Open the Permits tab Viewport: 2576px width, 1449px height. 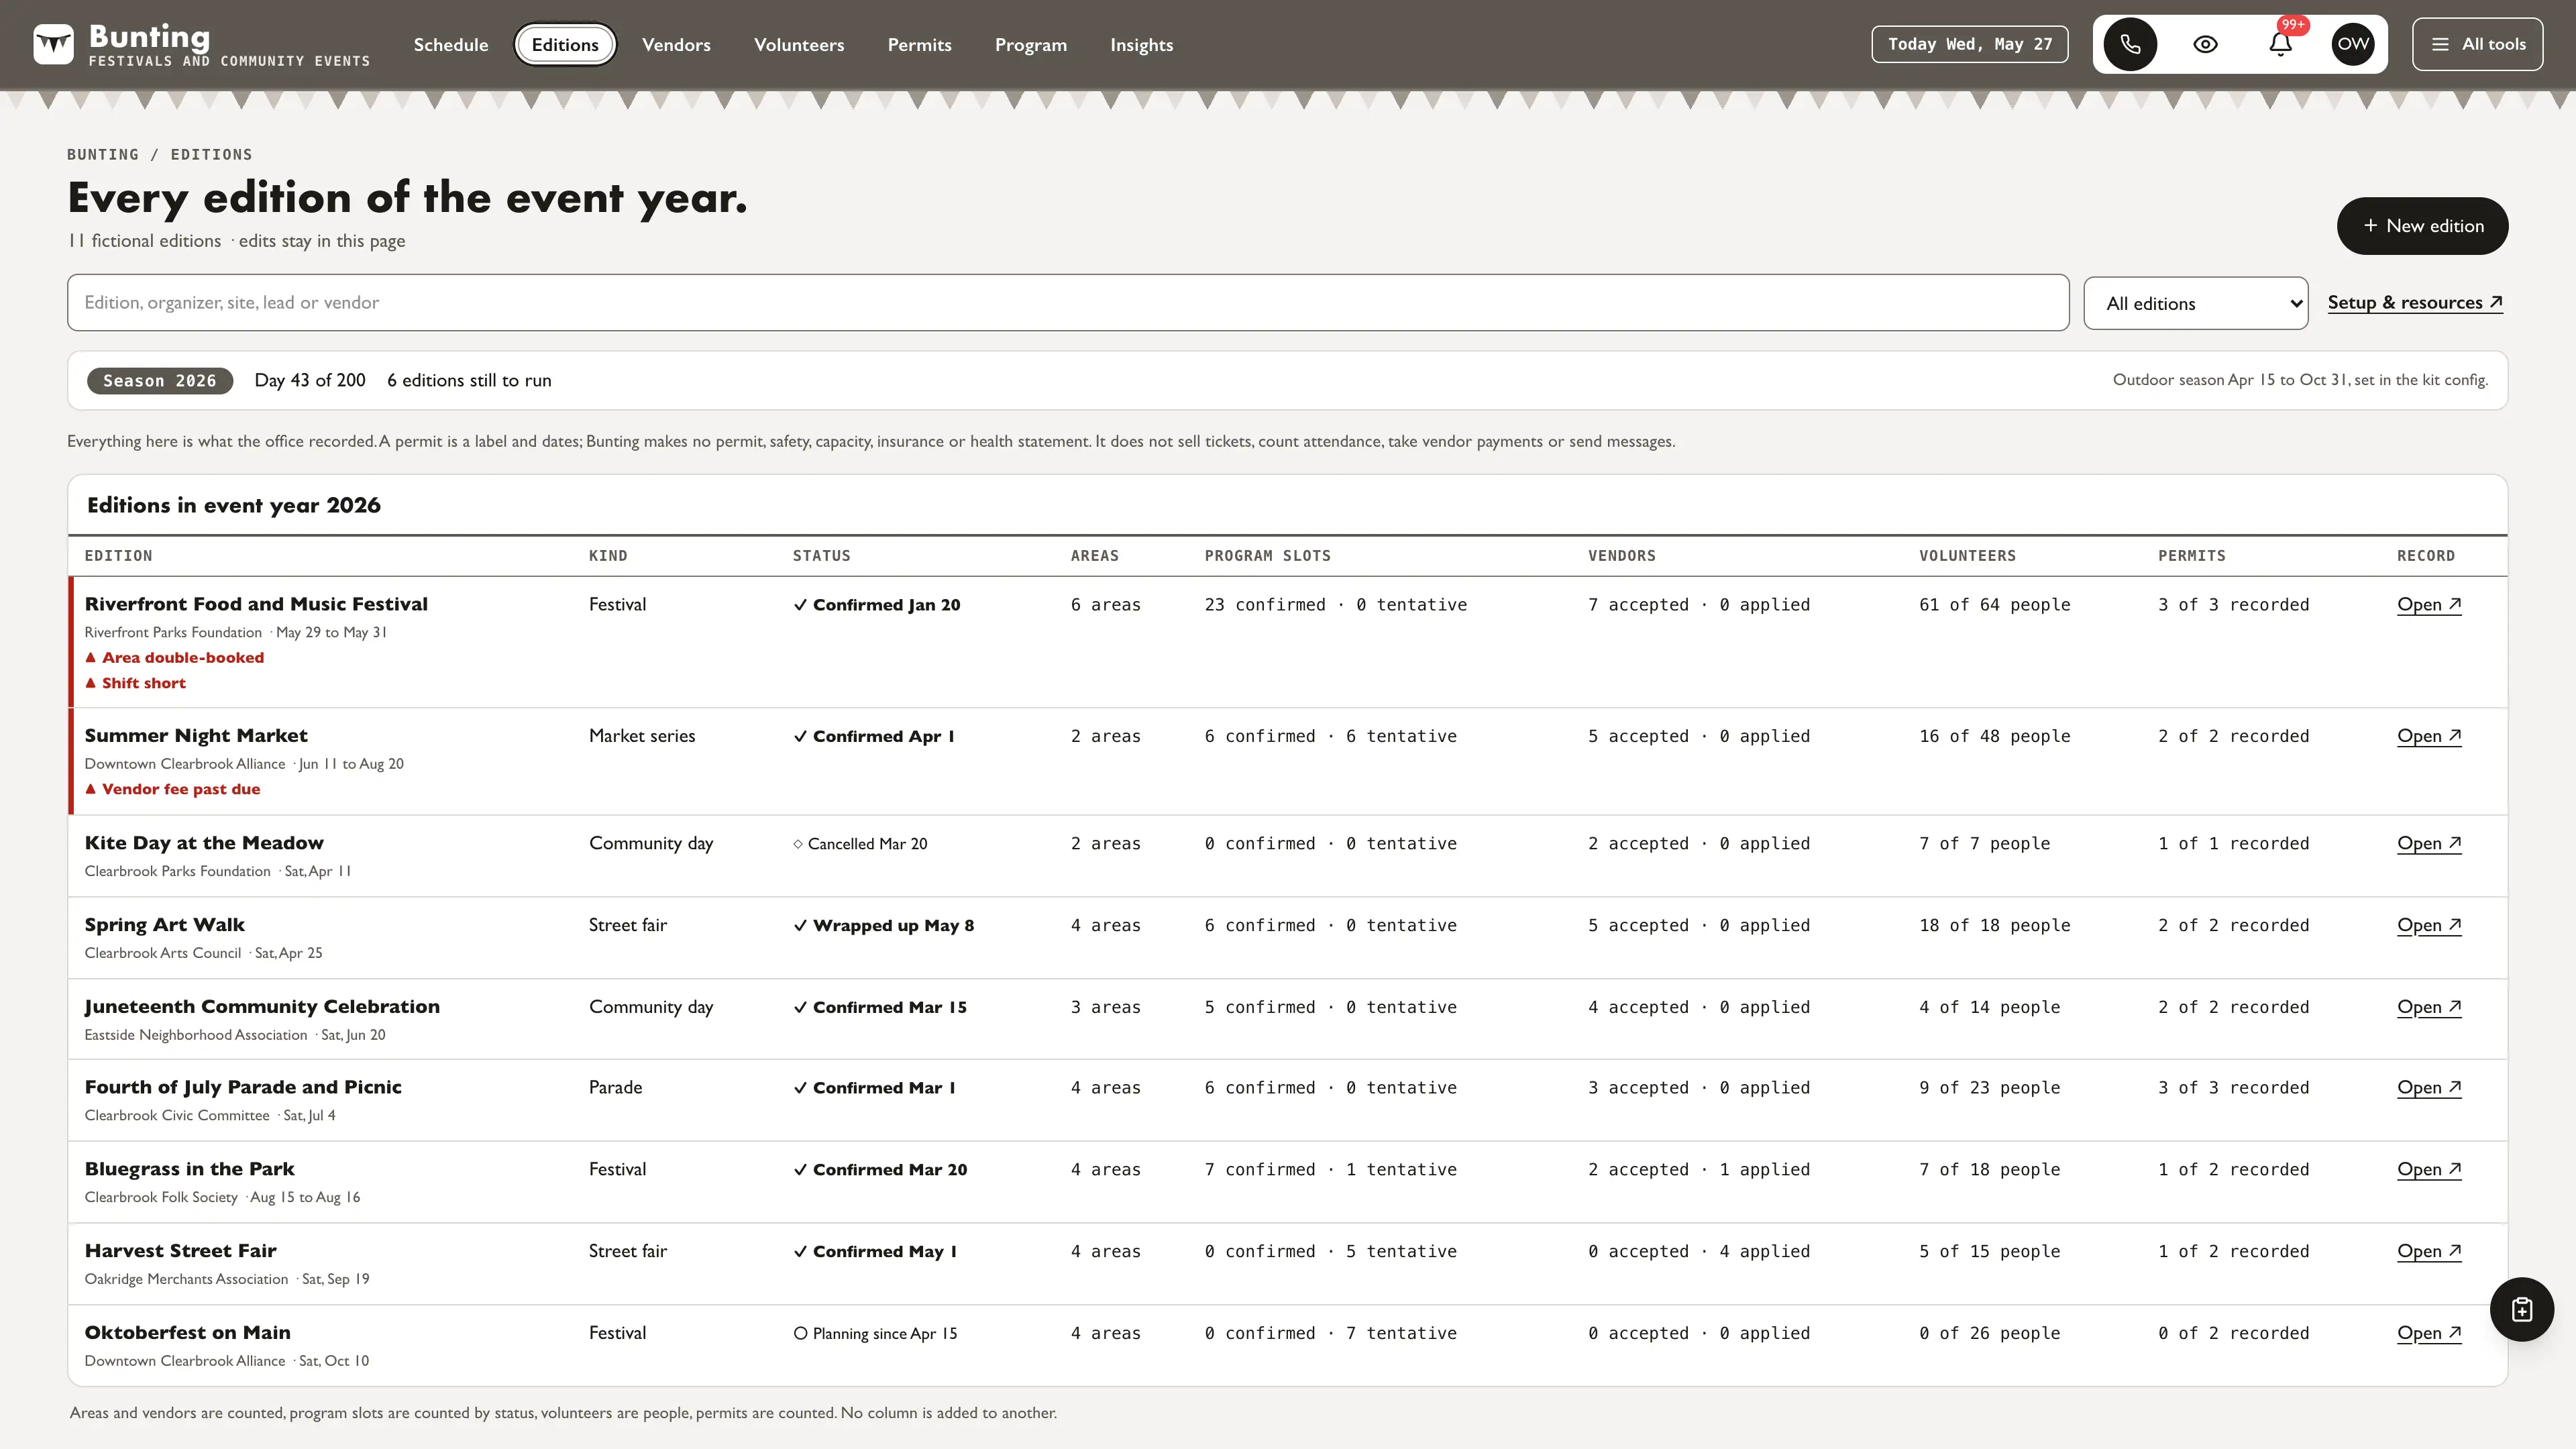pos(919,45)
